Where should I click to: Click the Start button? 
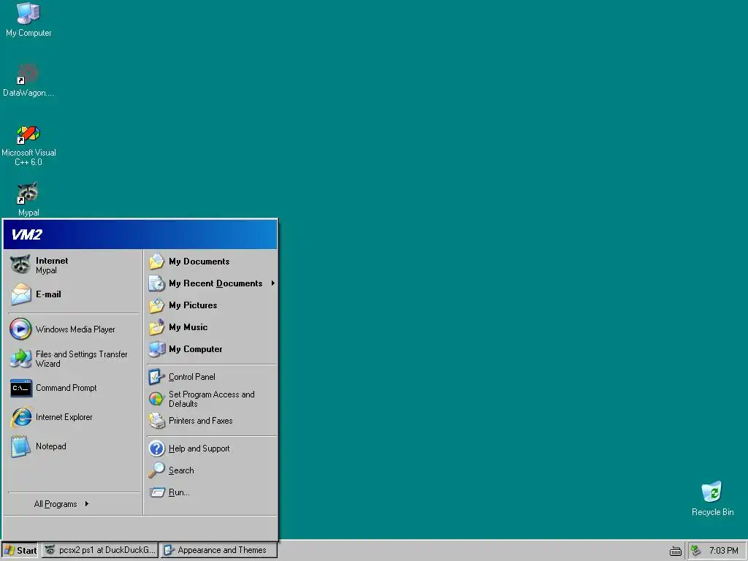(20, 551)
